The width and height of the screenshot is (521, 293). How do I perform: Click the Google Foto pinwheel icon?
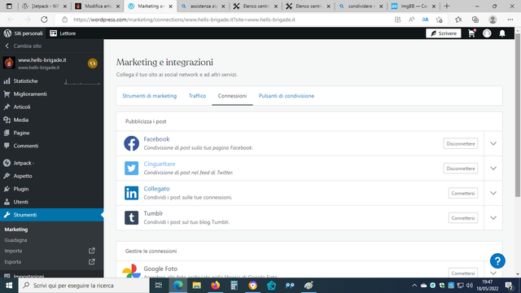coord(131,271)
